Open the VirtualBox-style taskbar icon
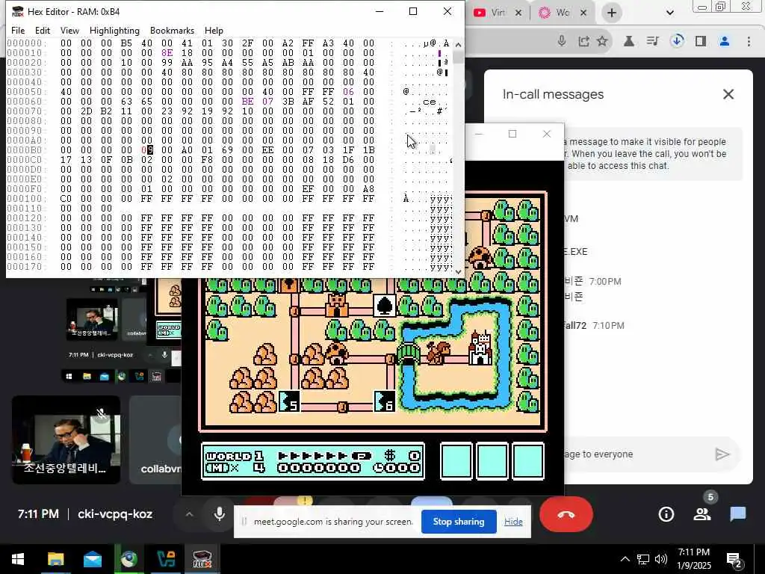The height and width of the screenshot is (574, 765). point(166,559)
